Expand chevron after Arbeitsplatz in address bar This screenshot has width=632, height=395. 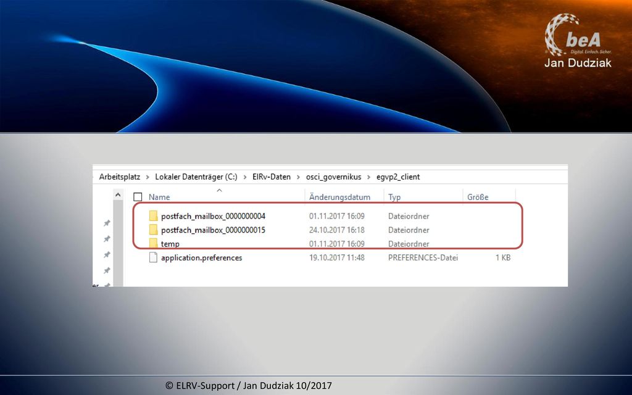coord(148,177)
